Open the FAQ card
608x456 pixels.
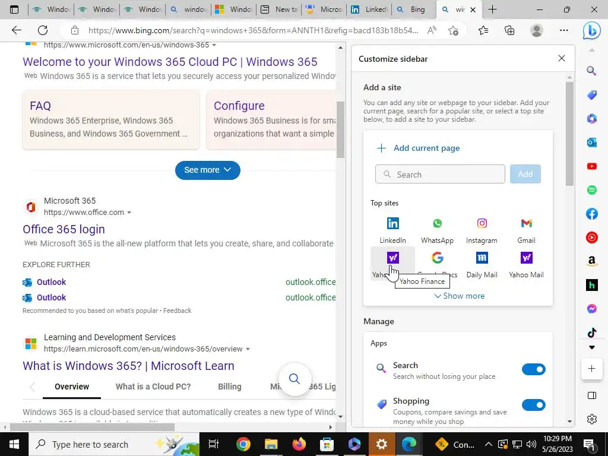click(x=111, y=119)
